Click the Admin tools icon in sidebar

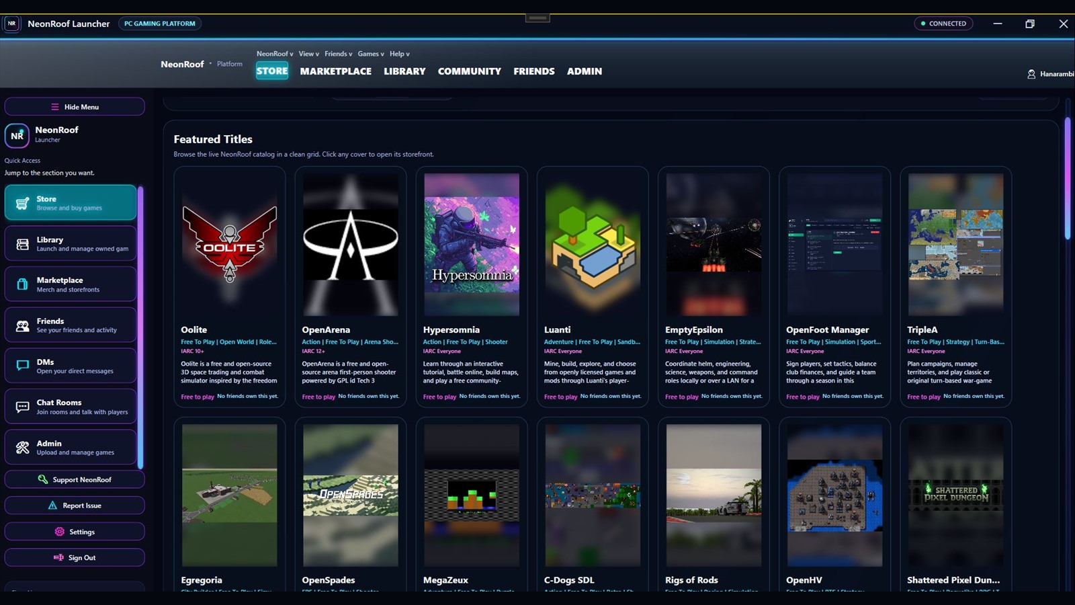[x=22, y=448]
